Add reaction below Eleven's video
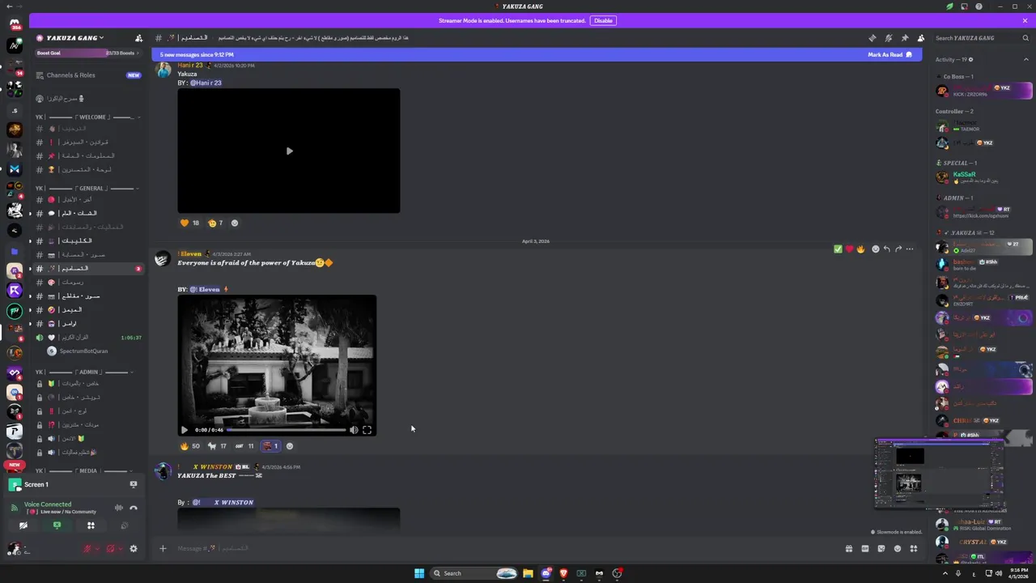 click(x=290, y=446)
